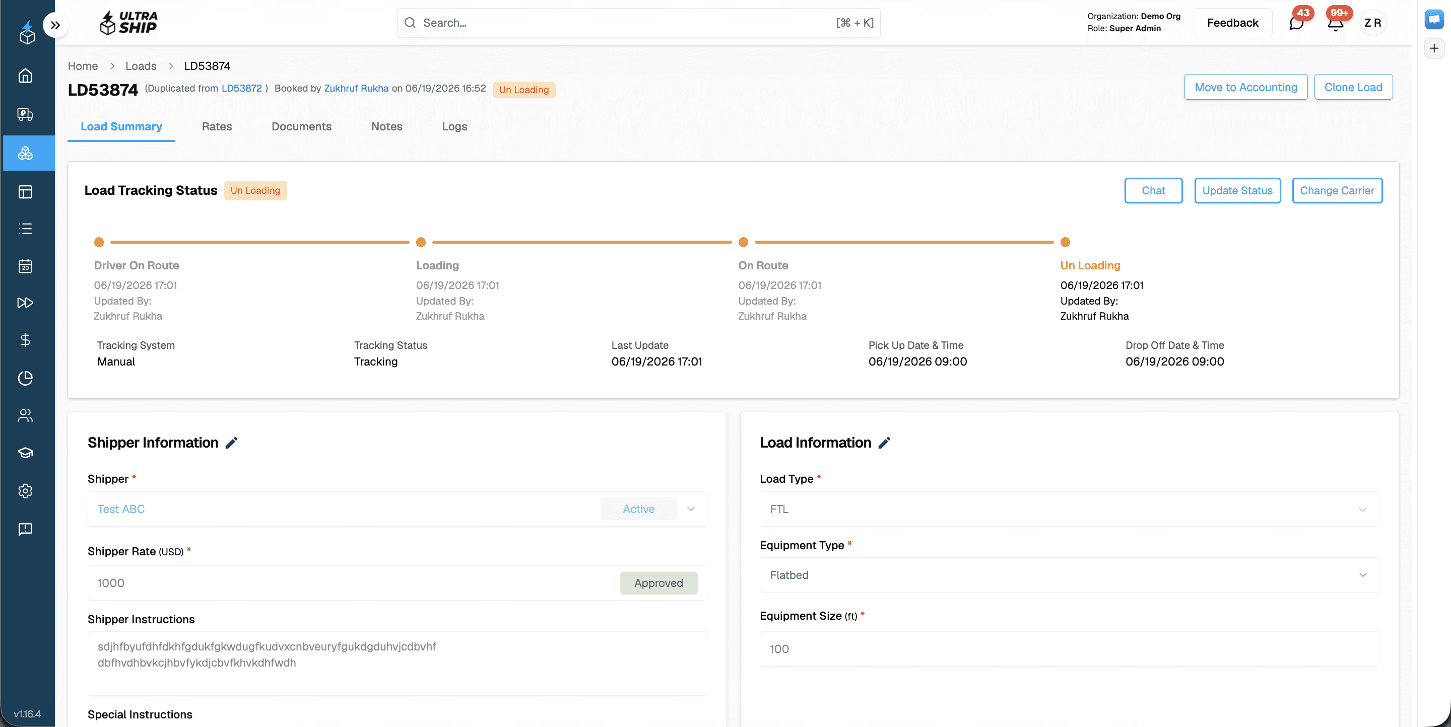
Task: Switch to the Load Summary tab
Action: point(121,126)
